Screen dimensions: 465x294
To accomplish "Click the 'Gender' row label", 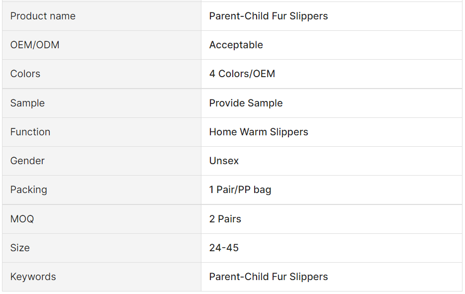I will pyautogui.click(x=27, y=161).
